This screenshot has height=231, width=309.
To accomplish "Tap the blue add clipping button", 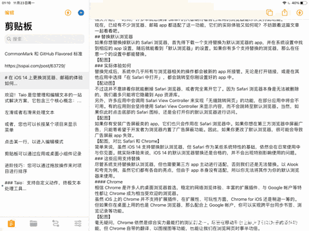I will pos(81,13).
